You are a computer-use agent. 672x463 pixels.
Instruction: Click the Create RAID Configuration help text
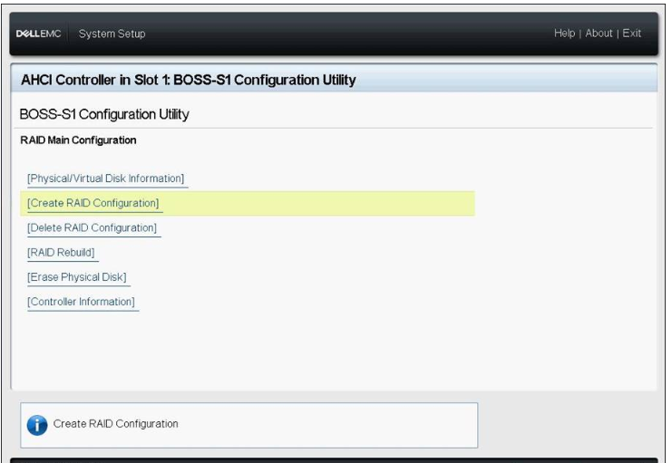tap(116, 424)
